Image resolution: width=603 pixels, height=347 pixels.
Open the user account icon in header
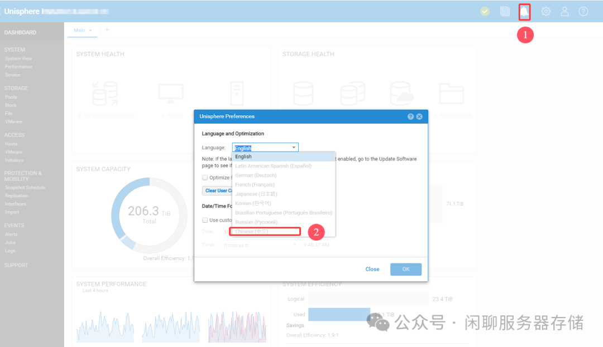click(564, 12)
